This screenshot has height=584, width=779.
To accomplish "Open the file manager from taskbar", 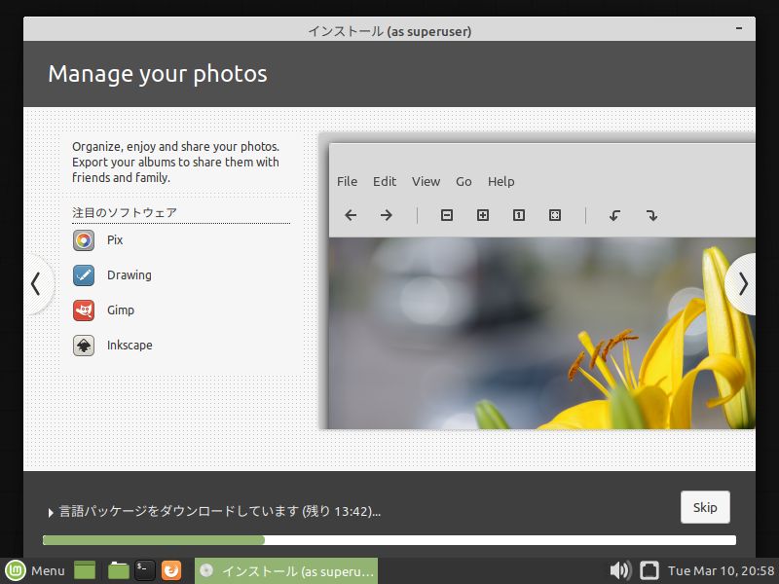I will (118, 571).
